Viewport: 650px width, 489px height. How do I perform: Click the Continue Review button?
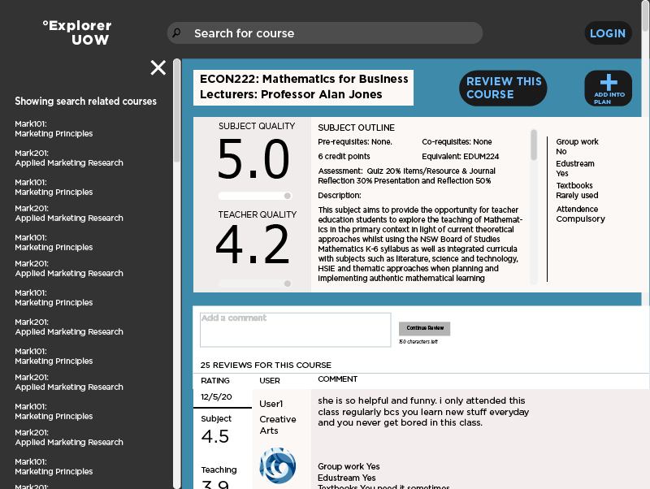tap(424, 328)
